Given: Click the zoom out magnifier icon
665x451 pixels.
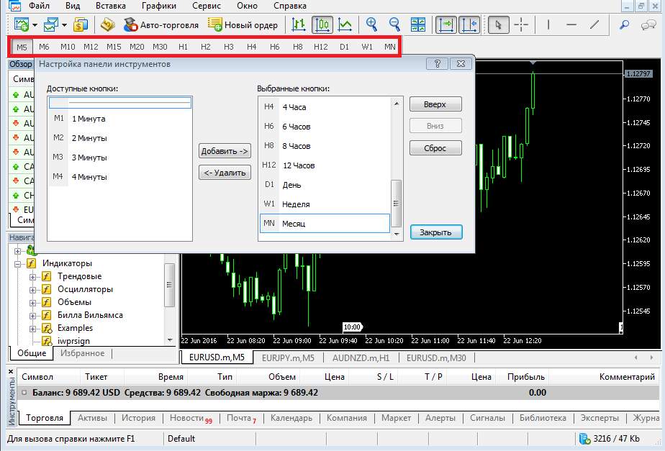Looking at the screenshot, I should coord(395,24).
